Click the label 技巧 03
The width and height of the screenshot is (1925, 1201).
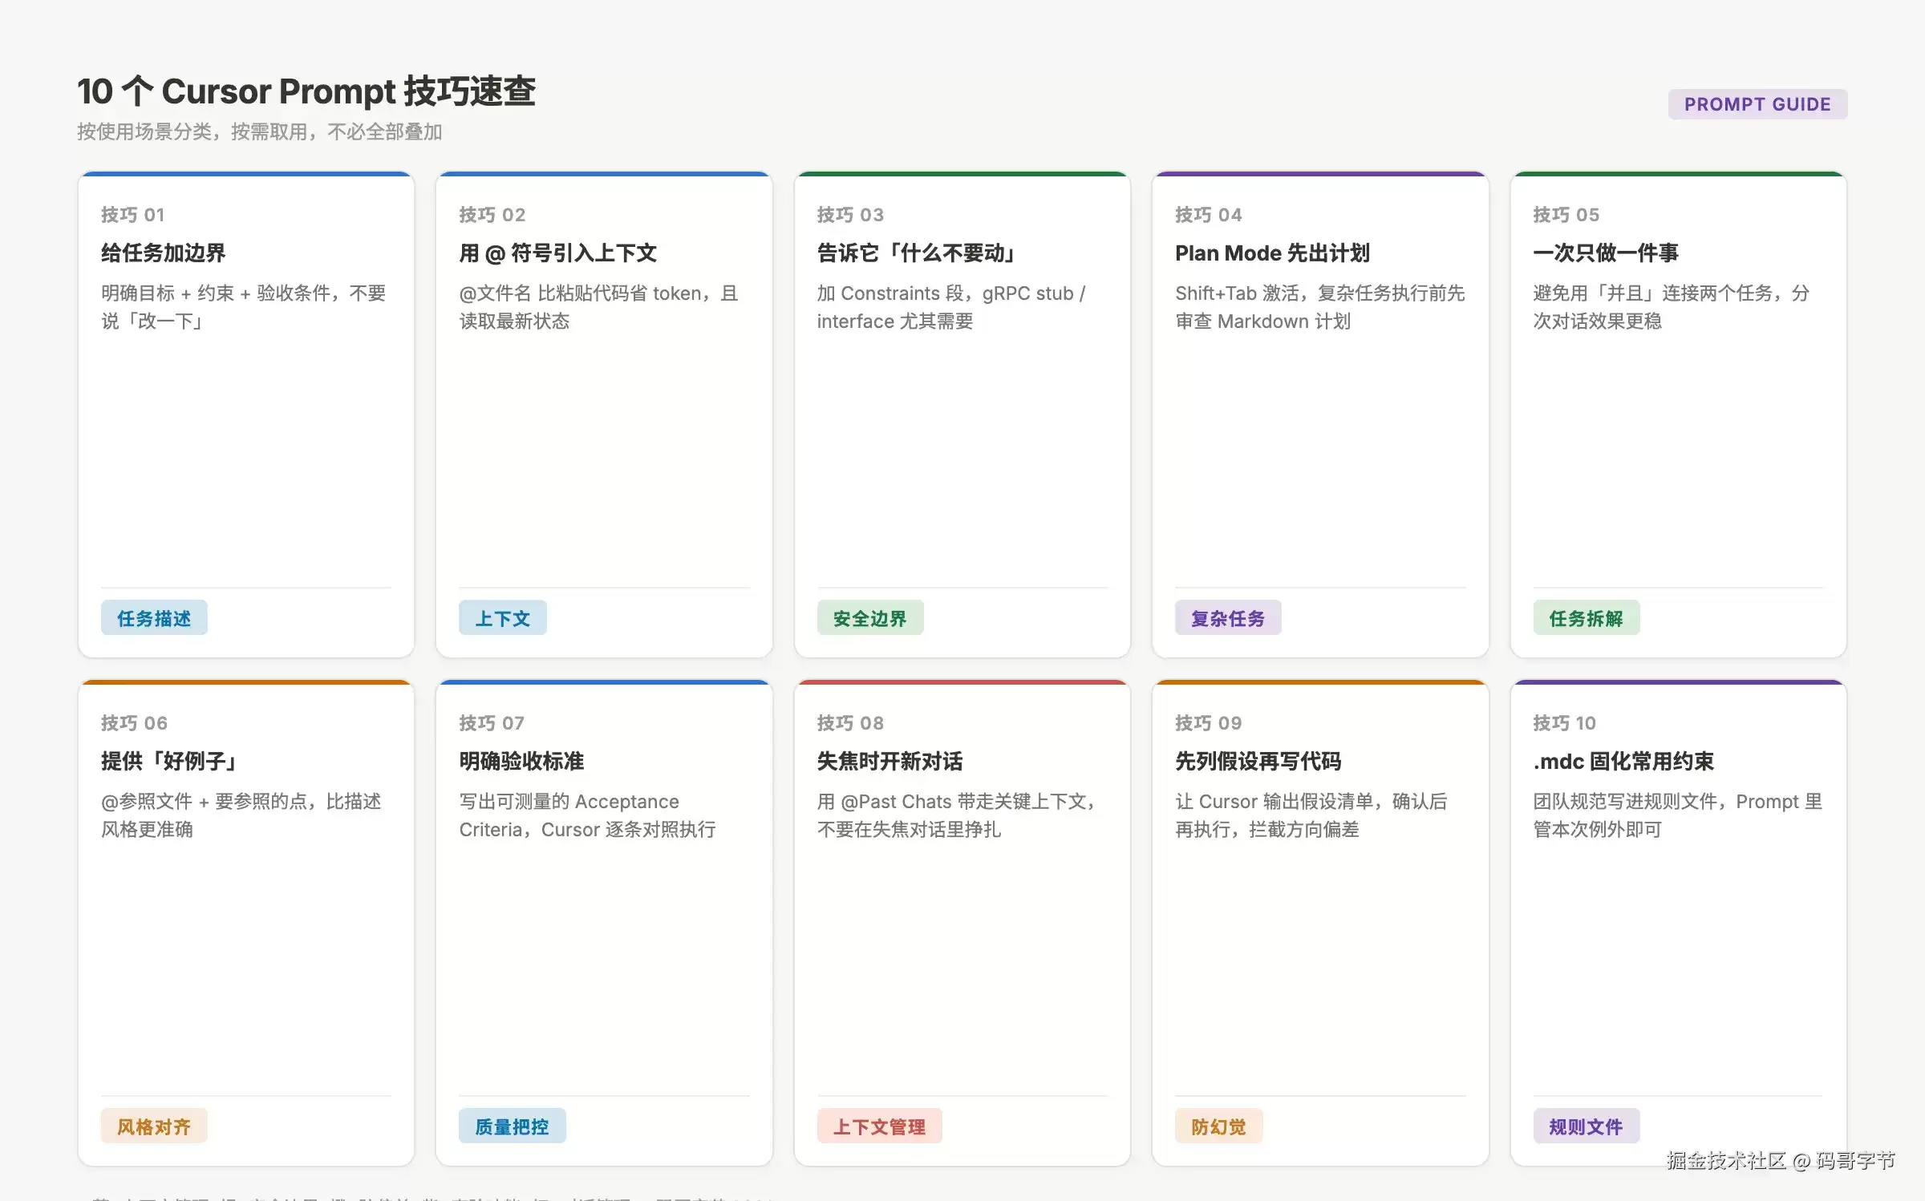851,215
